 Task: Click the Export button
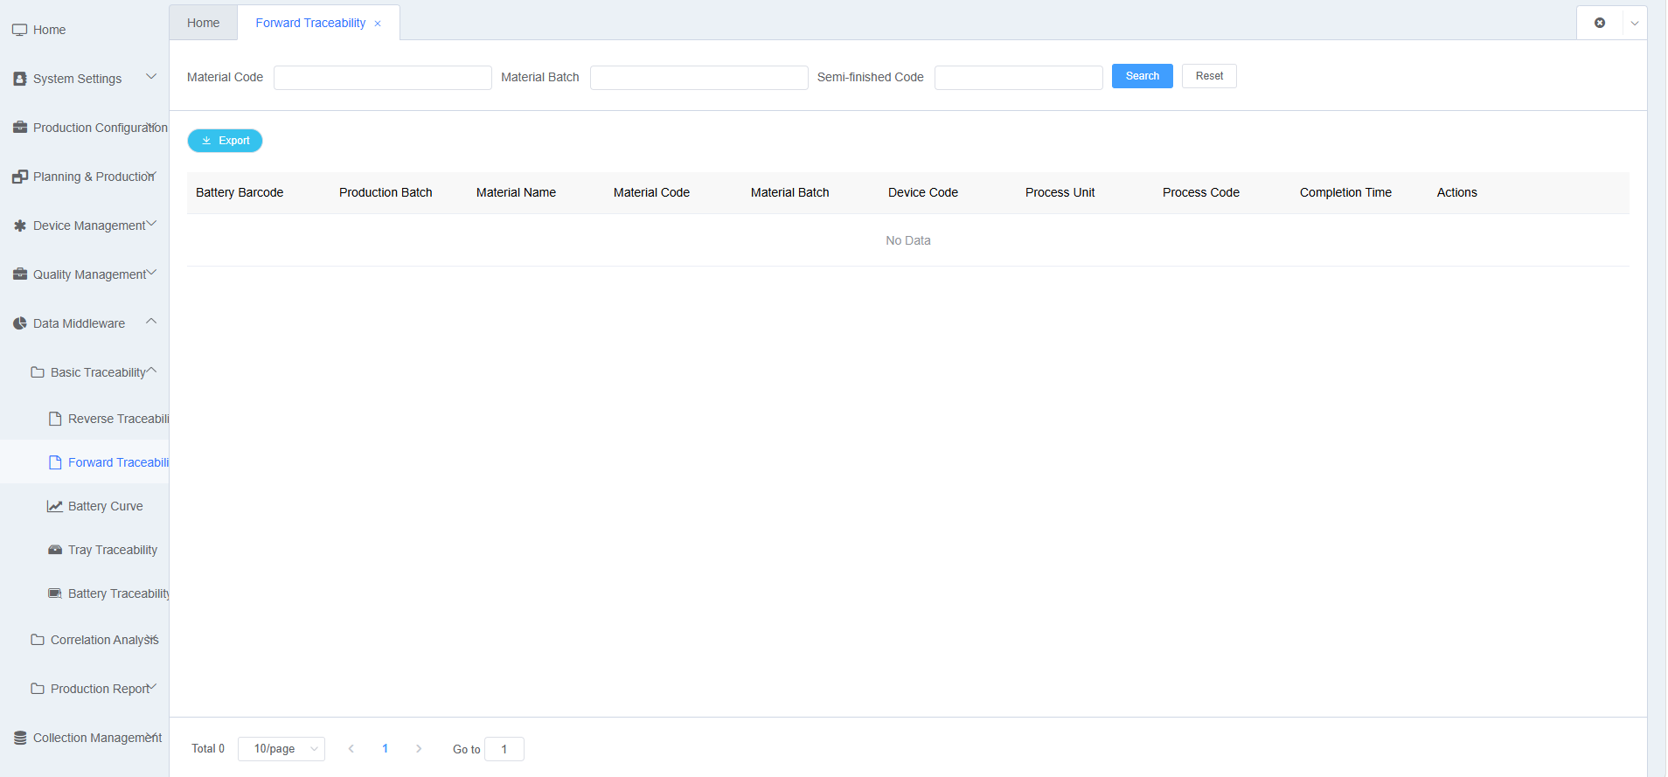(x=225, y=141)
